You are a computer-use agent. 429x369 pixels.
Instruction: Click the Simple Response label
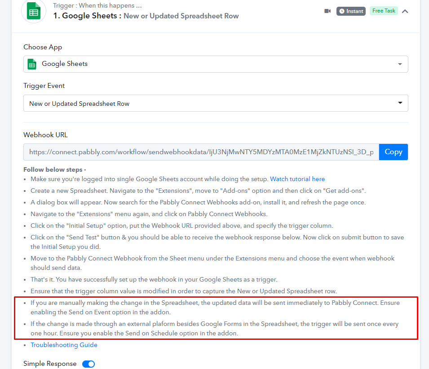coord(50,364)
